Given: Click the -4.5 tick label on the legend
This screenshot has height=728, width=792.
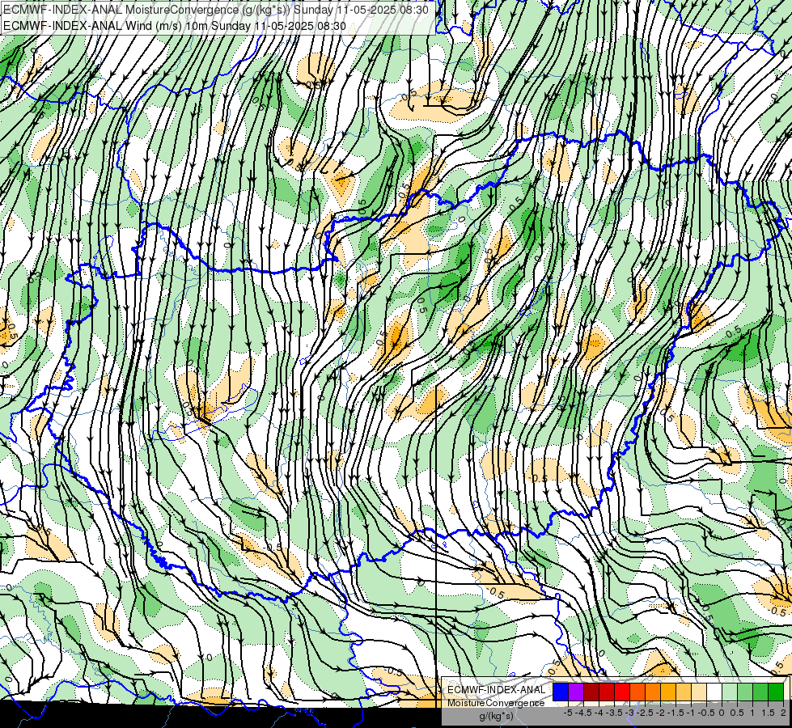Looking at the screenshot, I should [583, 713].
